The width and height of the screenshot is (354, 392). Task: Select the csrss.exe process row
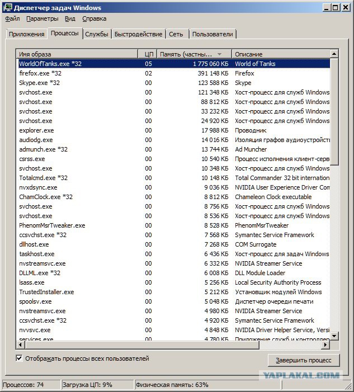click(174, 159)
